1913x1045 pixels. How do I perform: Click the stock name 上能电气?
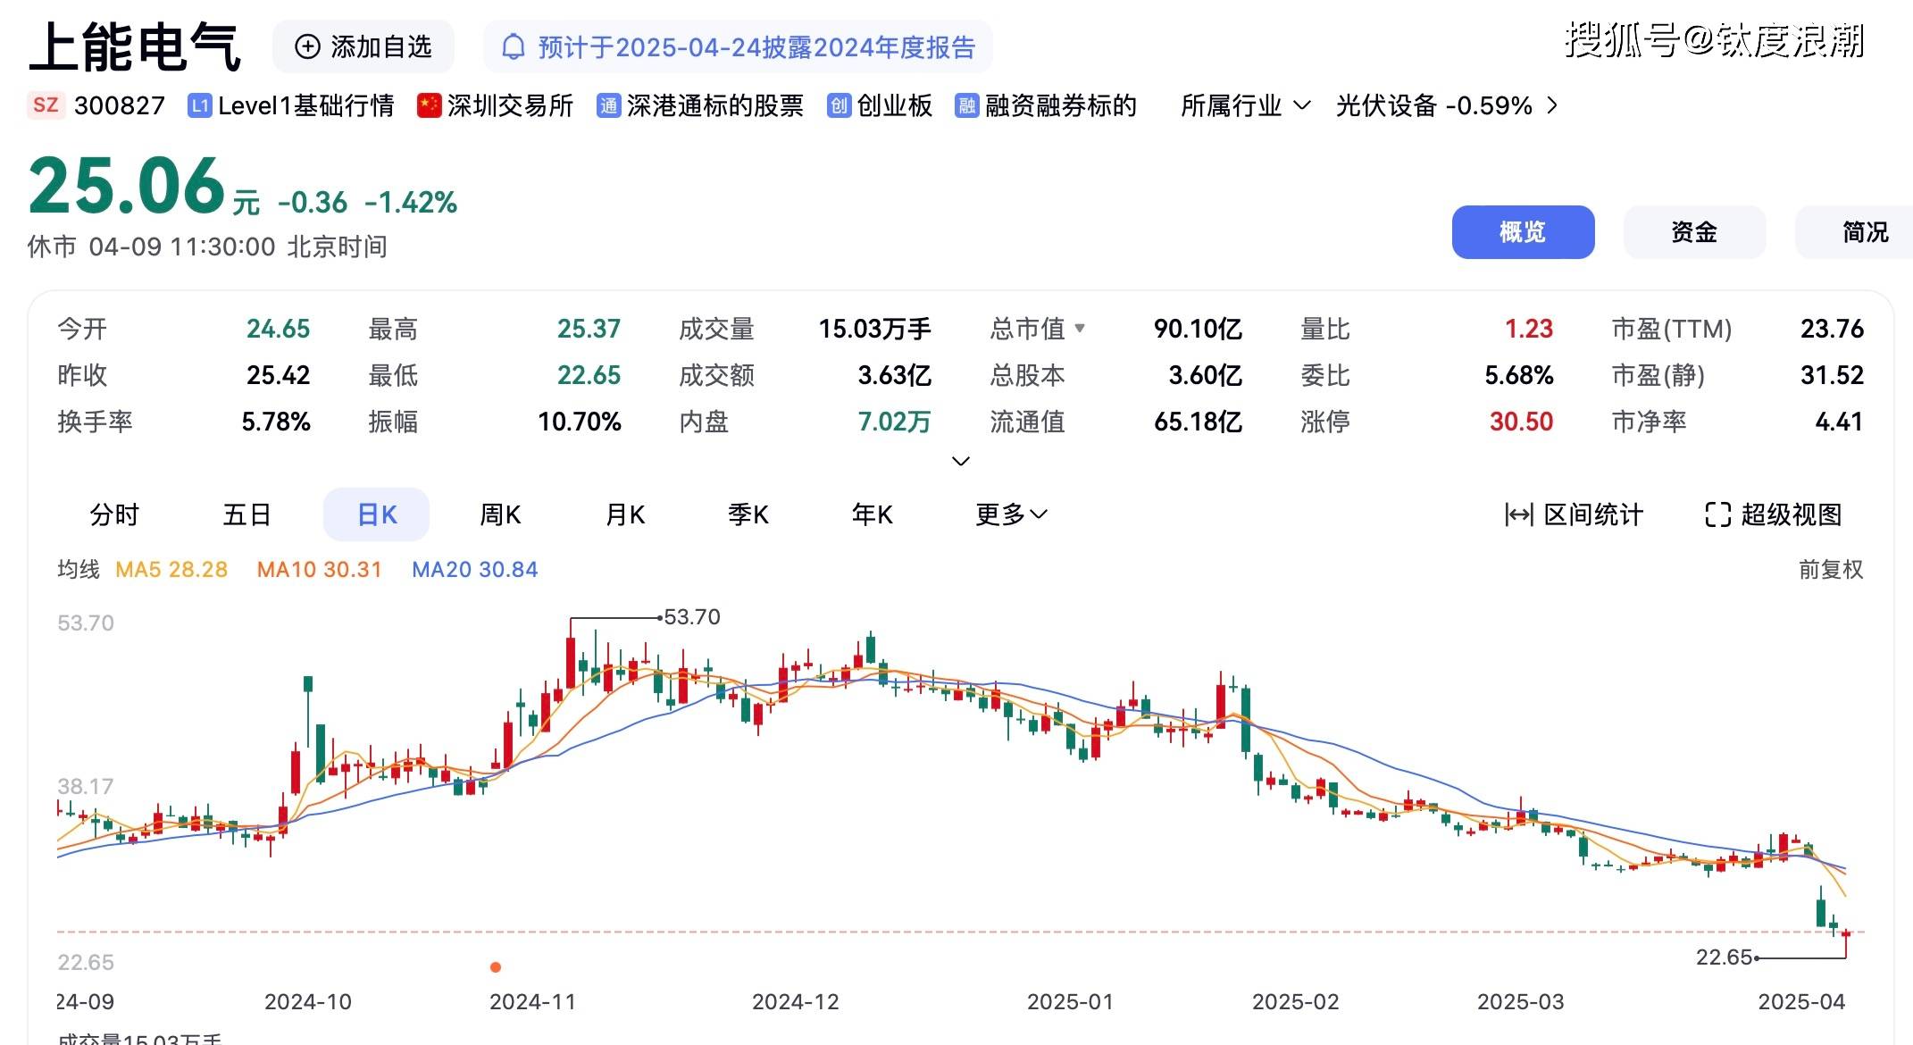coord(135,46)
